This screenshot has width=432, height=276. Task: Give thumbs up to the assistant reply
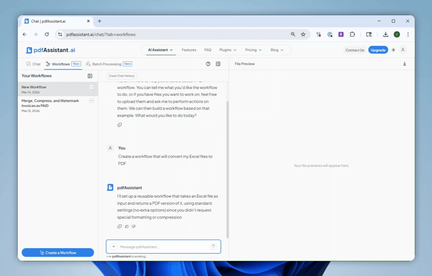[x=127, y=226]
